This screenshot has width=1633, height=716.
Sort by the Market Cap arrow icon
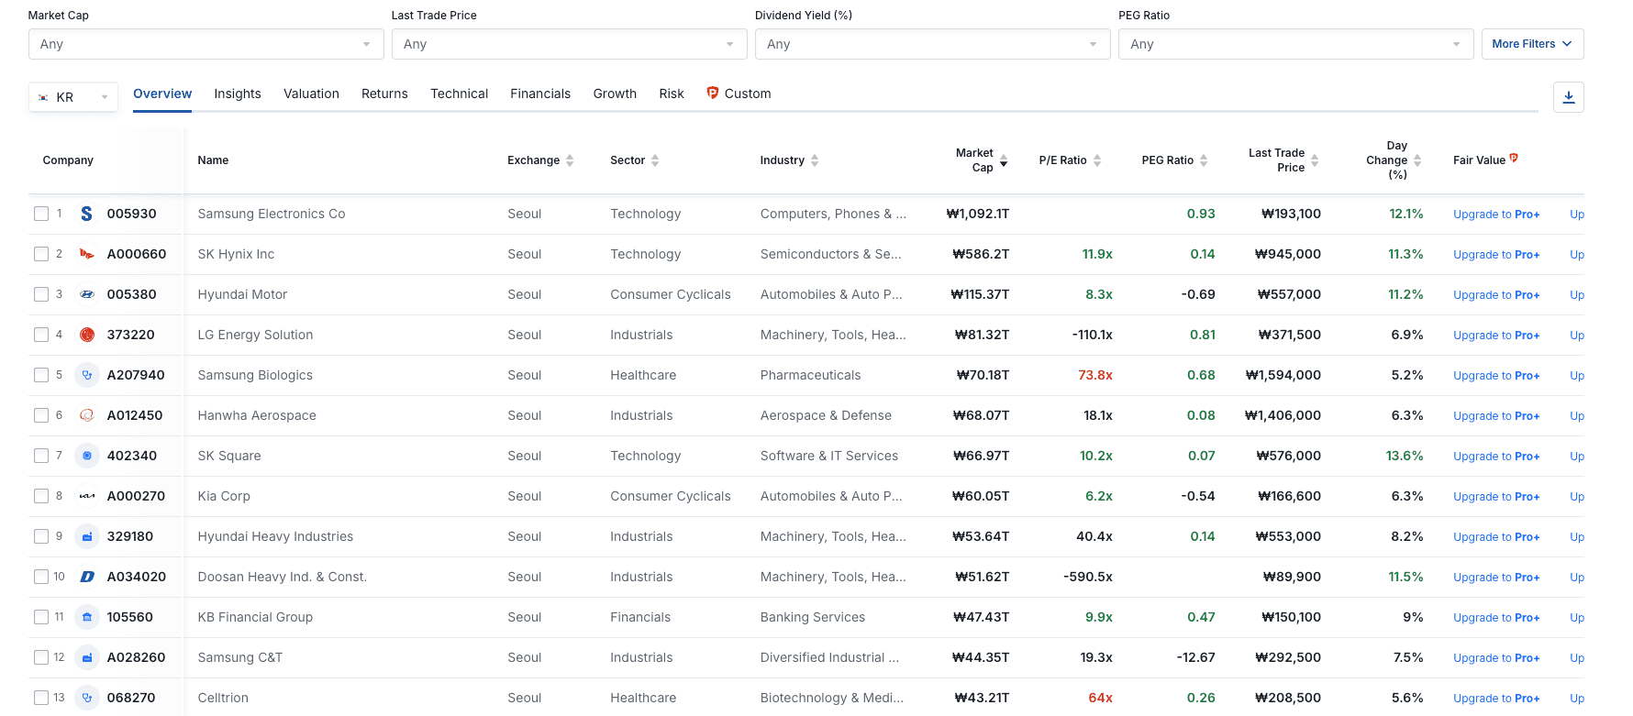pyautogui.click(x=1004, y=161)
